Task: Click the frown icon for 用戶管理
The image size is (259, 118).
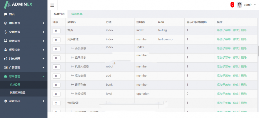Action: click(5, 23)
